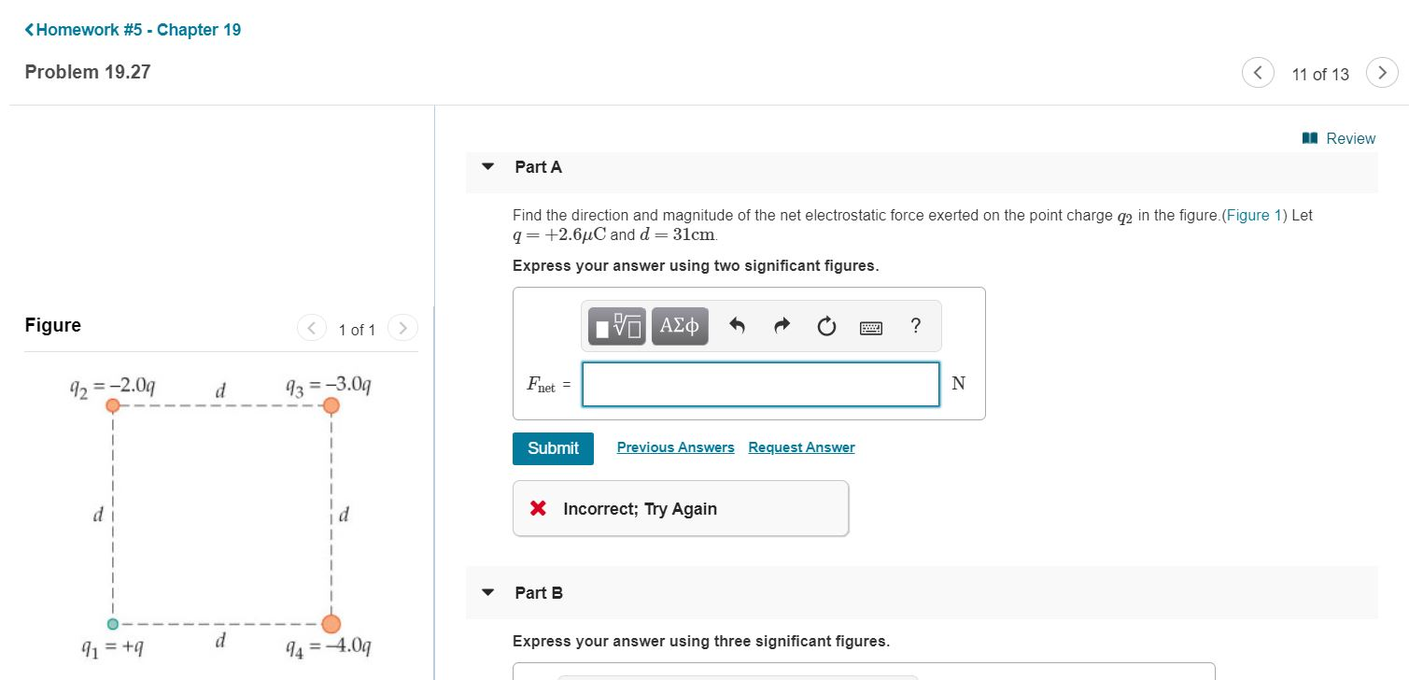Screen dimensions: 1409x680
Task: Return to Homework #5 - Chapter 19
Action: (x=133, y=30)
